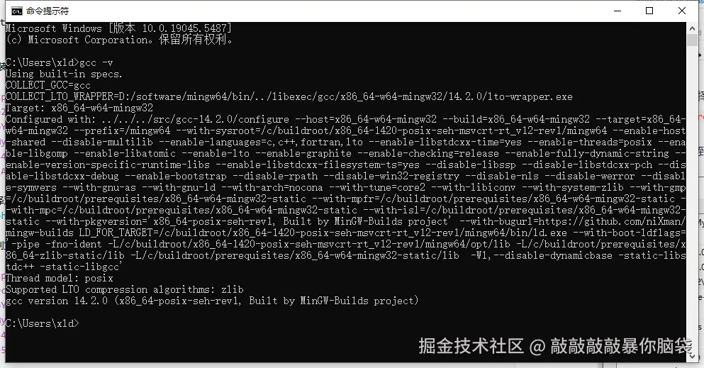Click the 命令提示符 window title text
The height and width of the screenshot is (368, 704).
[48, 11]
